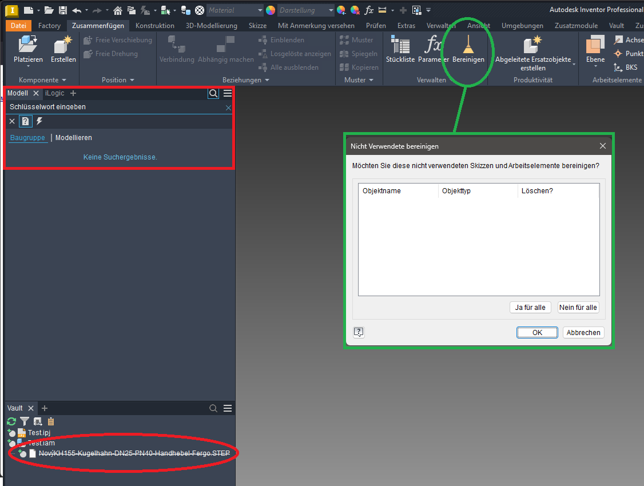Toggle the question mark search option
This screenshot has height=486, width=644.
tap(26, 121)
